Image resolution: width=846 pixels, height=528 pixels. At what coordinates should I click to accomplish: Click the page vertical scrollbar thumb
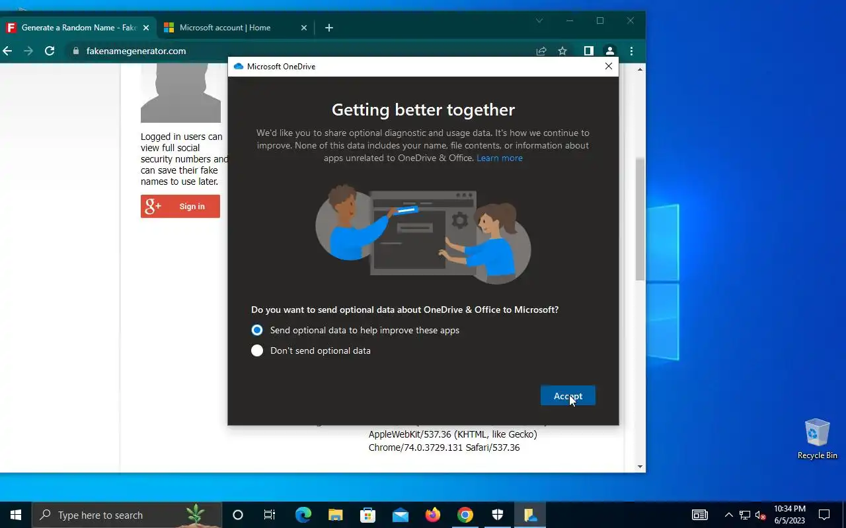tap(640, 219)
